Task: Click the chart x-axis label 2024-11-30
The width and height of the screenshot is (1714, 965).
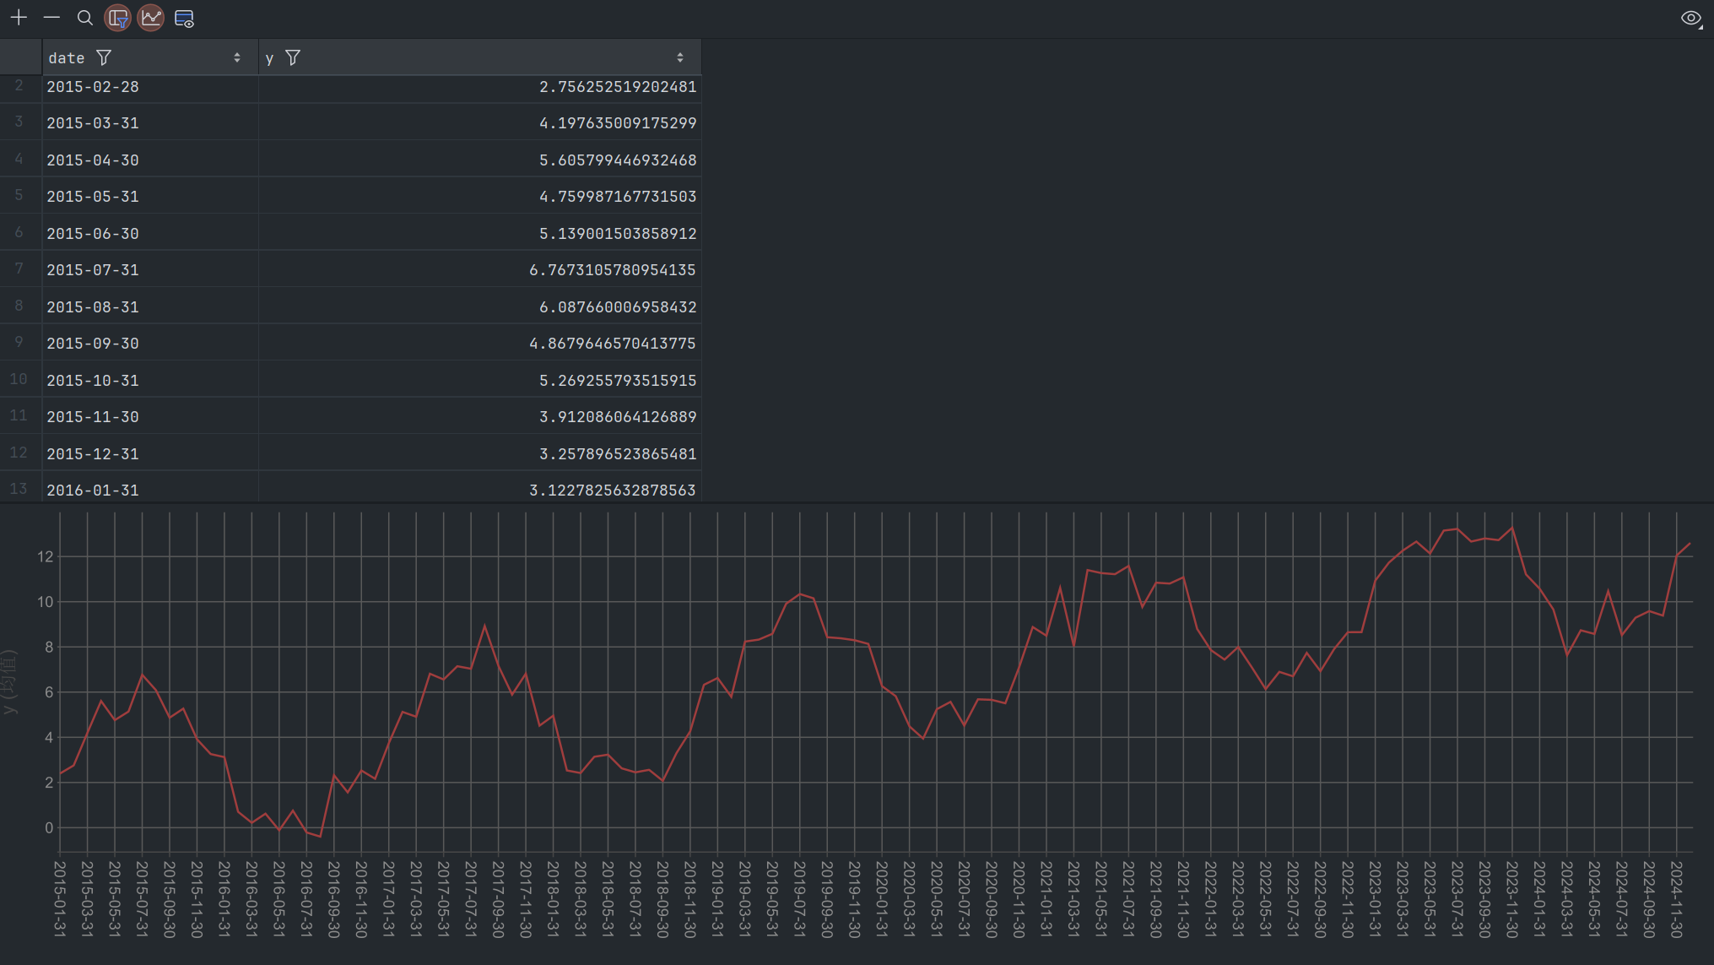Action: 1677,899
